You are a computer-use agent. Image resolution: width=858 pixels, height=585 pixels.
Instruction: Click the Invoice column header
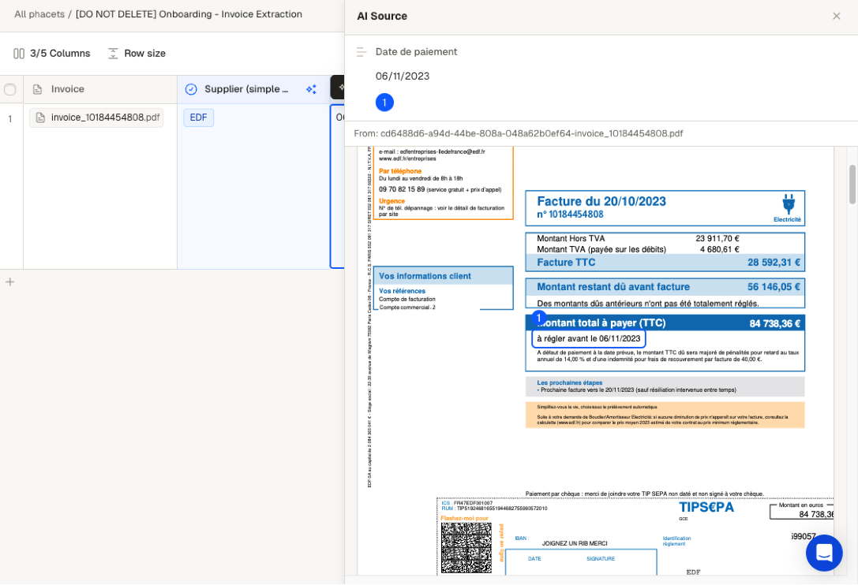click(x=100, y=89)
